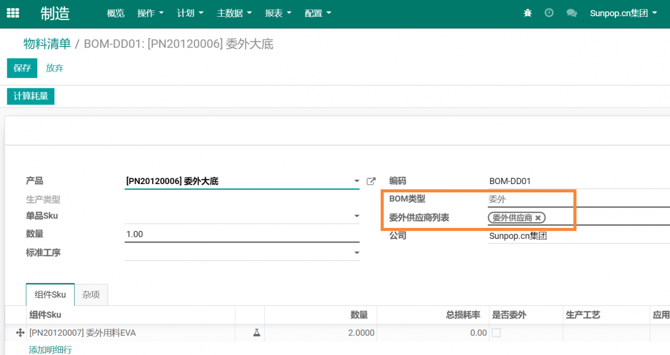Viewport: 670px width, 355px height.
Task: Click the loss rate cell 0.00
Action: point(433,333)
